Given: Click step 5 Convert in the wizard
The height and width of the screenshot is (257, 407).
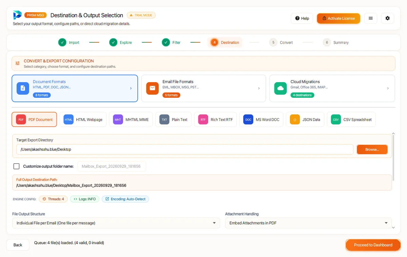Looking at the screenshot, I should pyautogui.click(x=281, y=42).
